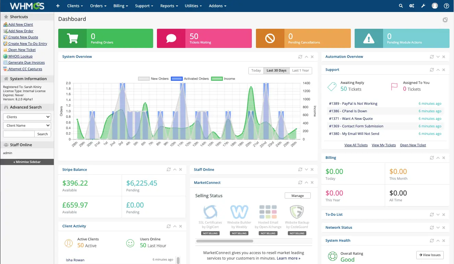Image resolution: width=454 pixels, height=264 pixels.
Task: Click the Manage button in MarketConnect
Action: click(x=297, y=196)
